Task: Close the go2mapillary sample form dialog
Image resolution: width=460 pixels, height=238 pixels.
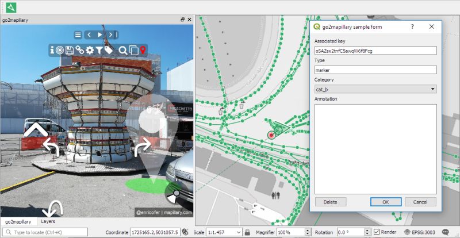Action: (432, 26)
